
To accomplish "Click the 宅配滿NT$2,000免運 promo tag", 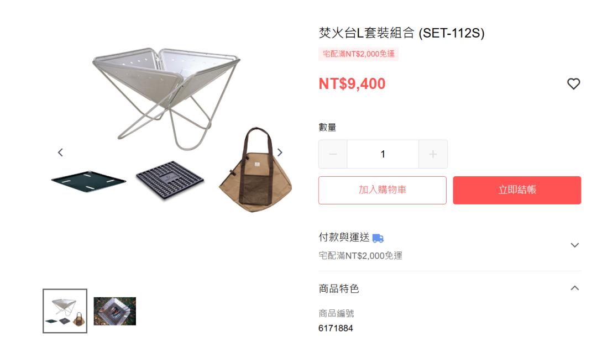I will 359,54.
